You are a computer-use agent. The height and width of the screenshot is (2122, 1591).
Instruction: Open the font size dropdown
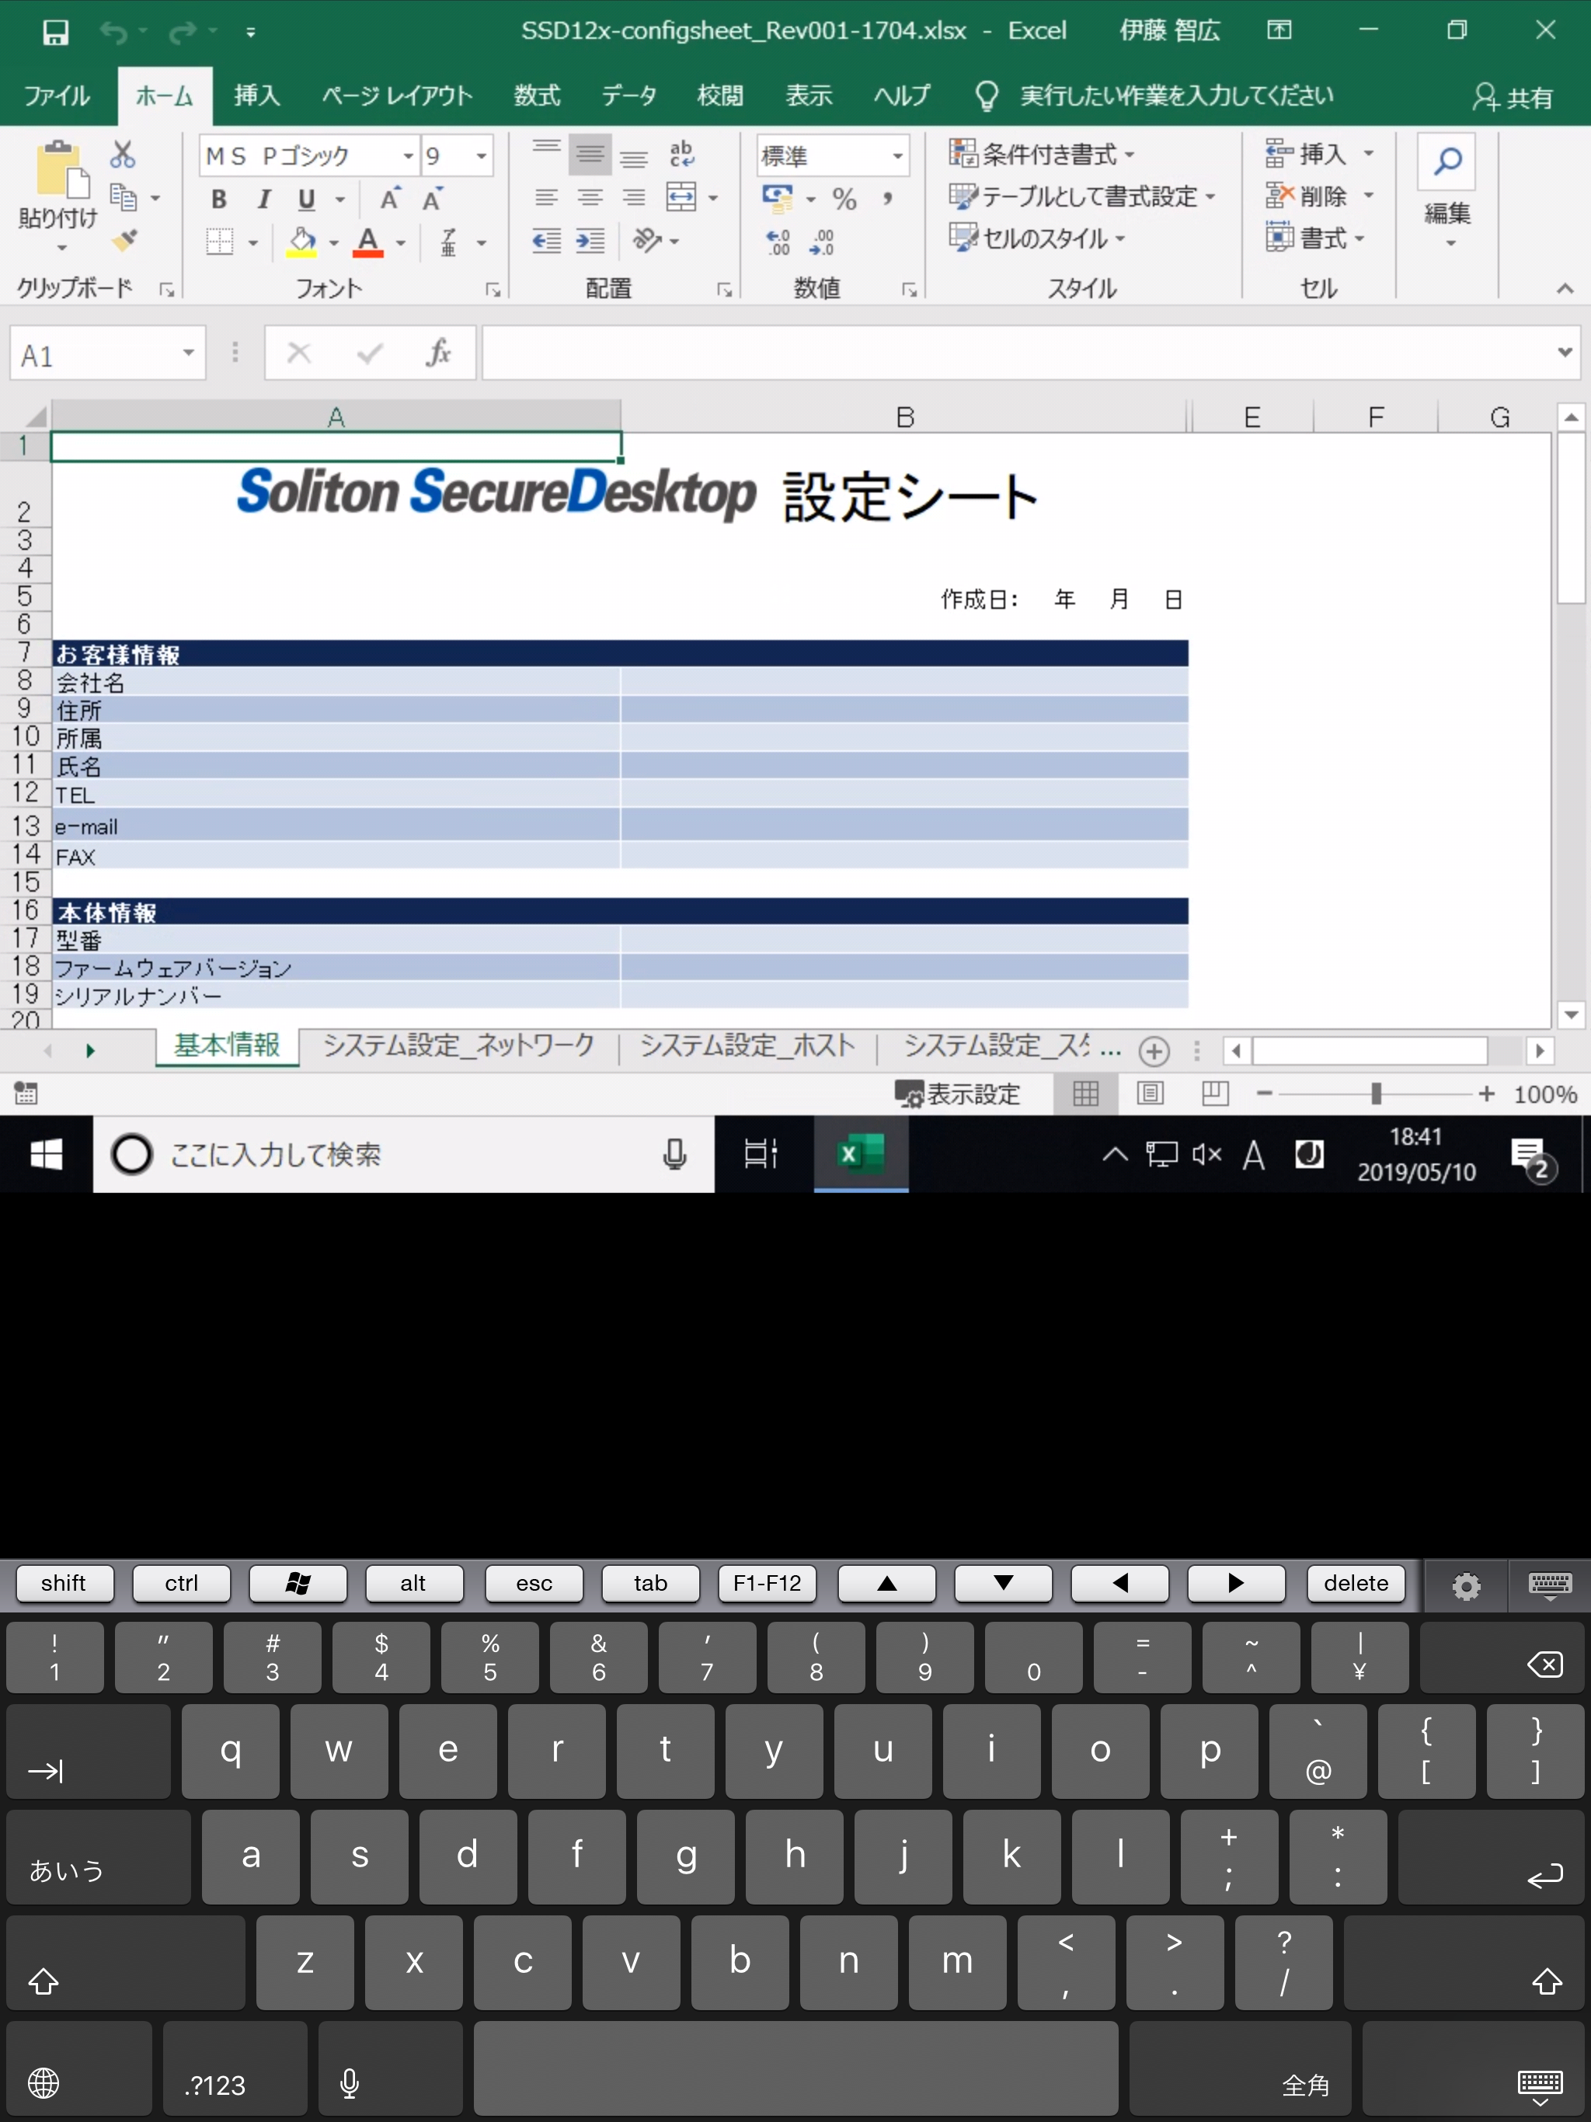pos(482,155)
